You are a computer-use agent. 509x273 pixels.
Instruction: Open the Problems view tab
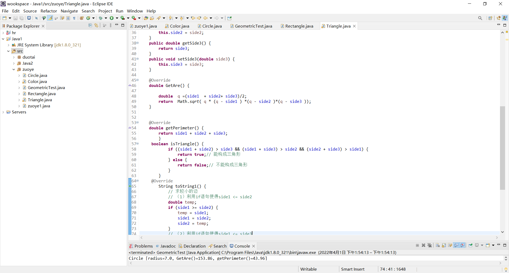pyautogui.click(x=141, y=246)
